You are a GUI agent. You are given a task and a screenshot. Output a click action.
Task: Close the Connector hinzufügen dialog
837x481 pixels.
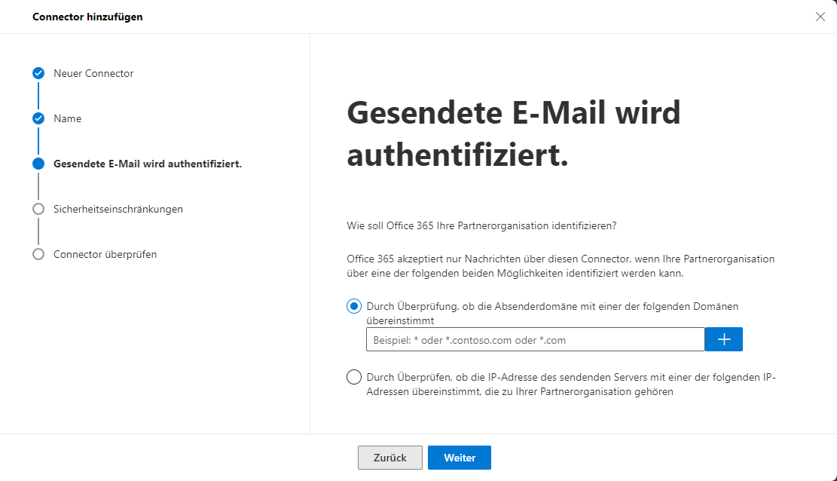point(820,17)
